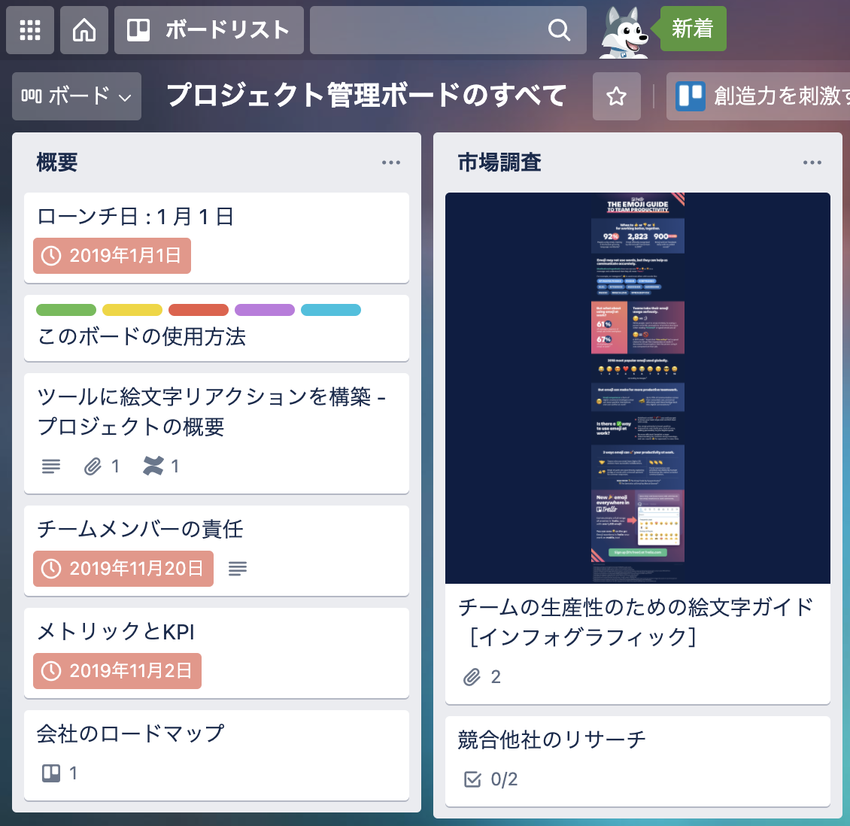Screen dimensions: 850x826
Task: Open the このボードの使用方法 card
Action: [217, 328]
